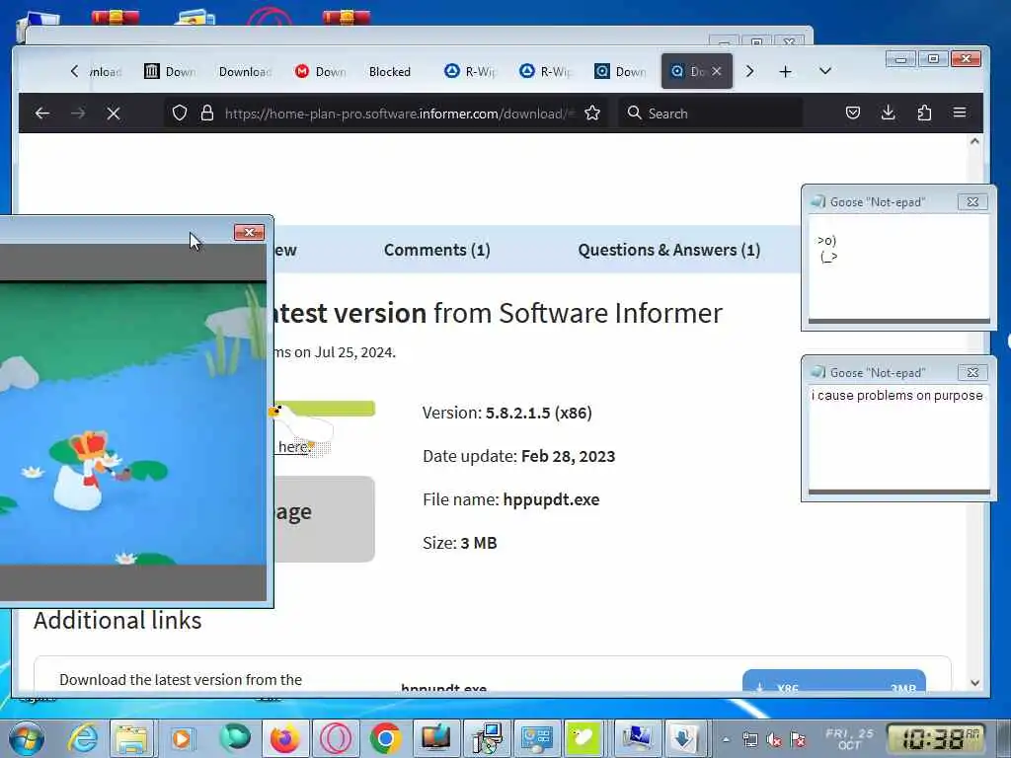Viewport: 1011px width, 758px height.
Task: Close the 'i cause problems' Not-epad window
Action: (x=972, y=372)
